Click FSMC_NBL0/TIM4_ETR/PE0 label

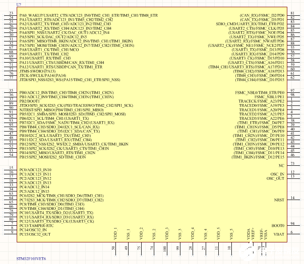(260, 93)
